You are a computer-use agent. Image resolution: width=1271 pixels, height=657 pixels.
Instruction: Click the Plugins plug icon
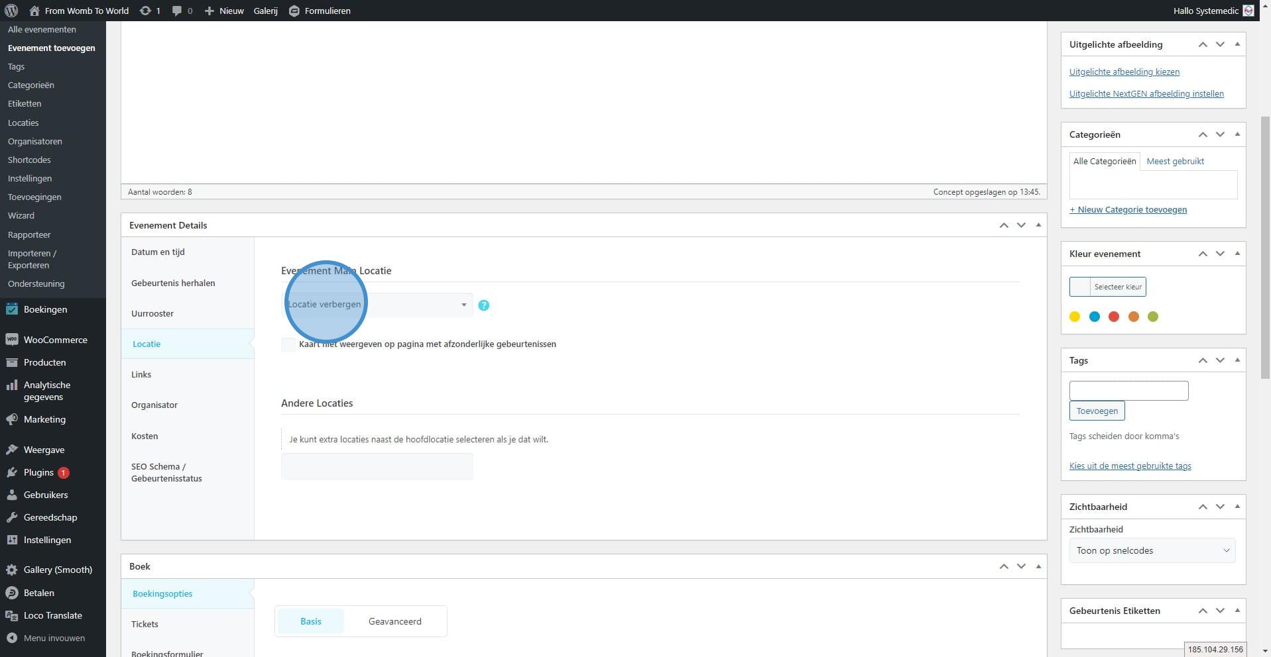12,472
